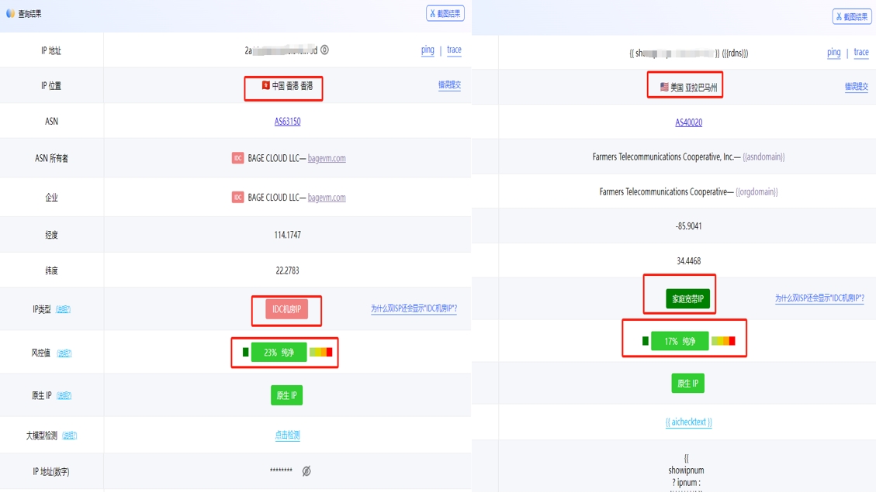Click the scissors icon on the left 截图结果 button

click(431, 13)
